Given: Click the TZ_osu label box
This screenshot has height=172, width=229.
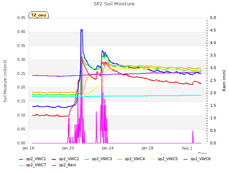Looking at the screenshot, I should point(39,15).
